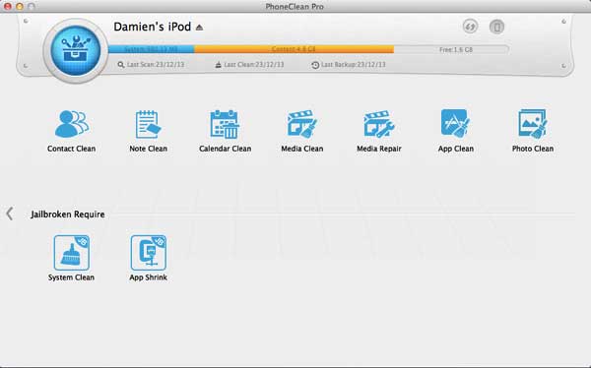Minimize the PhoneClean Pro window
Viewport: 591px width, 368px height.
[20, 7]
